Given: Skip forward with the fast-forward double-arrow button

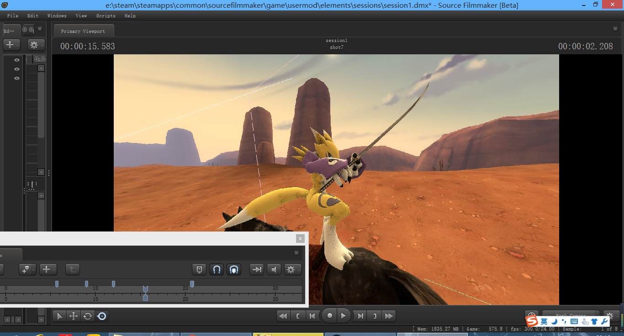Looking at the screenshot, I should coord(389,316).
